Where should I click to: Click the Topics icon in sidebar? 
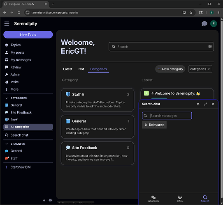click(7, 45)
